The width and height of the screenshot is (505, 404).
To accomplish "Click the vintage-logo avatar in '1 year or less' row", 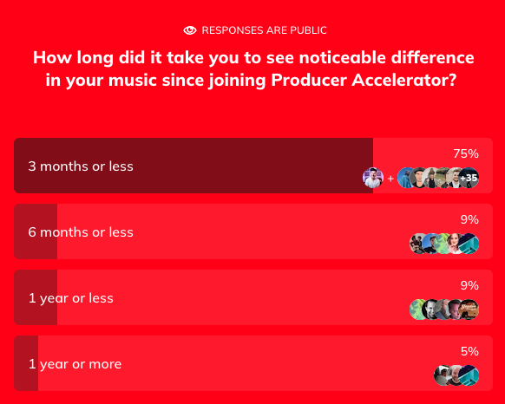I will 469,310.
